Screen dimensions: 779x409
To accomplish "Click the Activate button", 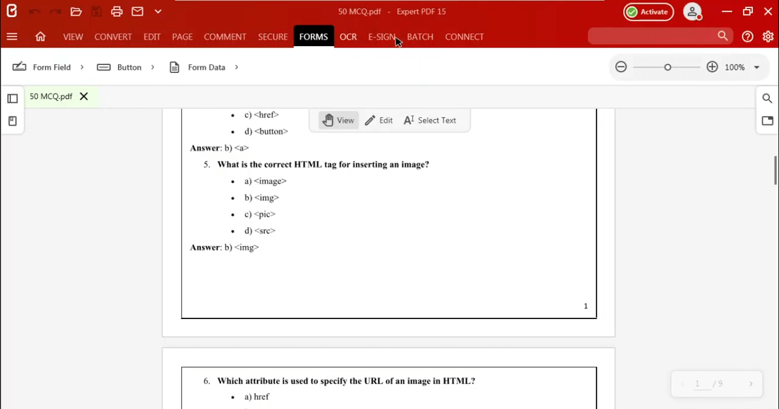I will pyautogui.click(x=648, y=12).
